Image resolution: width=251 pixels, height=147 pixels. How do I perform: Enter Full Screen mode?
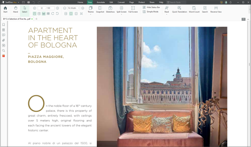(133, 9)
